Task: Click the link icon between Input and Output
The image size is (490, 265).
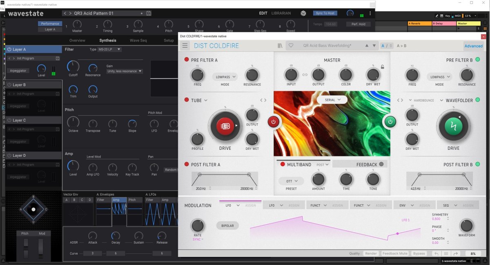Action: (x=305, y=75)
